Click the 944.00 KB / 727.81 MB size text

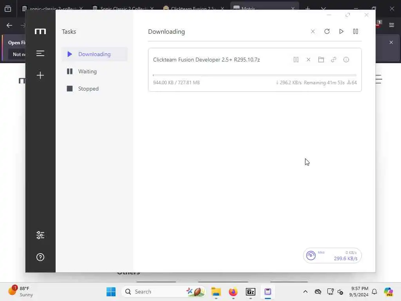[176, 83]
